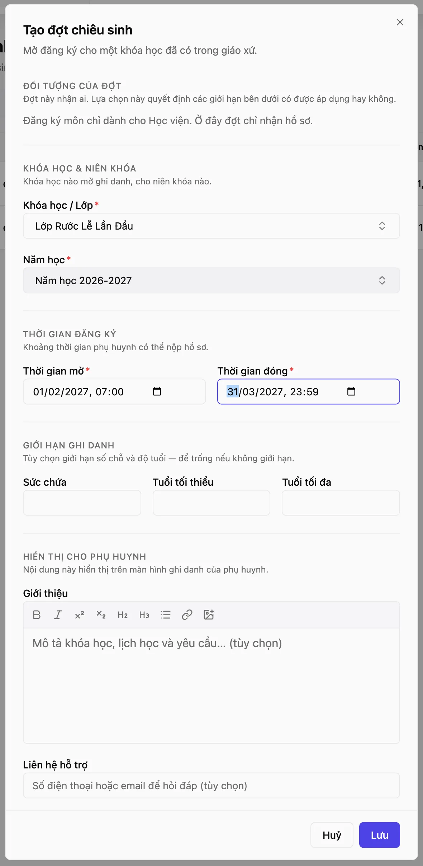Focus the Liên hệ hỗ trợ field
Viewport: 423px width, 866px height.
click(x=211, y=786)
